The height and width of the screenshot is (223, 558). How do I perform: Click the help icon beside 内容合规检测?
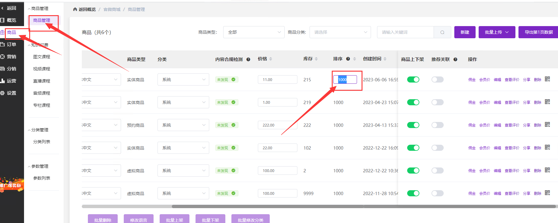pos(248,59)
